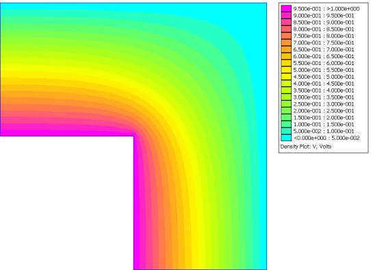Click the 8.000e-001 : 8.500e-001 legend swatch
The height and width of the screenshot is (270, 371).
(286, 29)
